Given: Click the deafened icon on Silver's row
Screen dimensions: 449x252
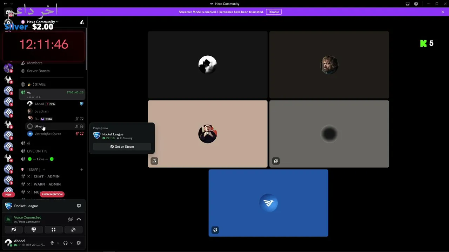Looking at the screenshot, I should pos(82,126).
